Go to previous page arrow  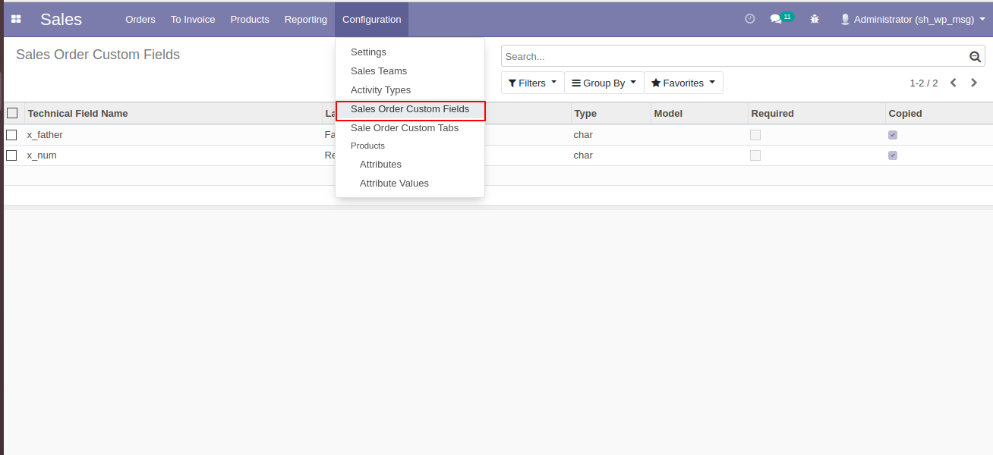tap(954, 83)
